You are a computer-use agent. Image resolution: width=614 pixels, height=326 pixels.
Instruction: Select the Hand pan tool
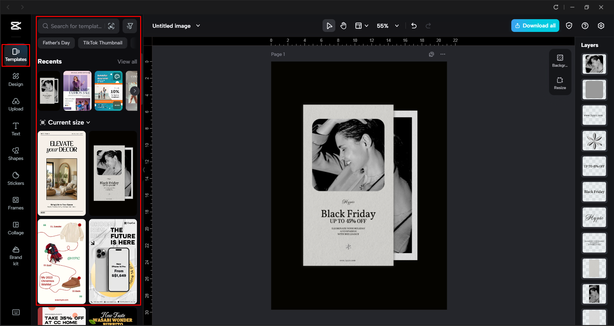click(x=343, y=26)
